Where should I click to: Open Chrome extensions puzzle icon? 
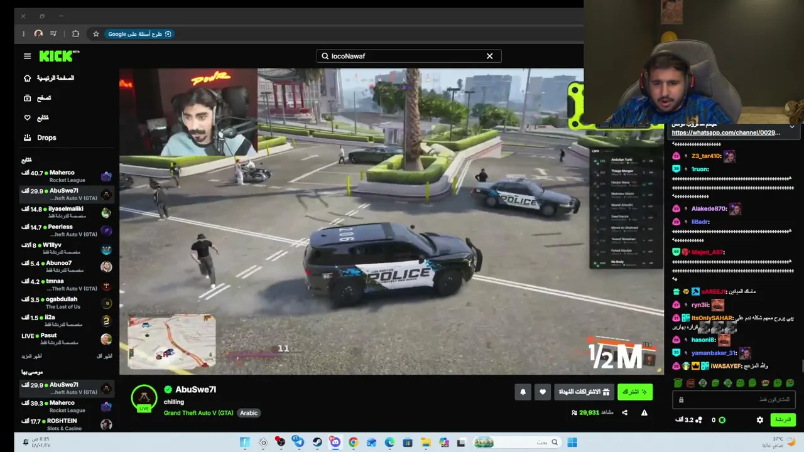point(75,34)
